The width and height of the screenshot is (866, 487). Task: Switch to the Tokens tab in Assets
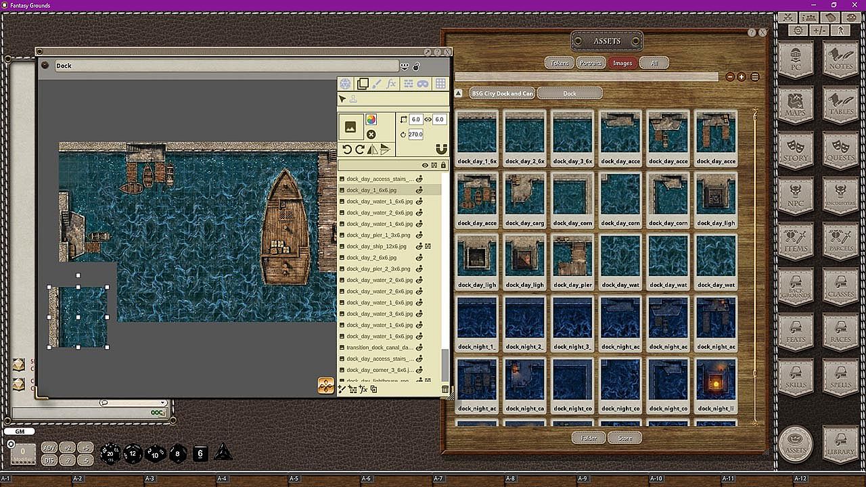click(x=560, y=63)
